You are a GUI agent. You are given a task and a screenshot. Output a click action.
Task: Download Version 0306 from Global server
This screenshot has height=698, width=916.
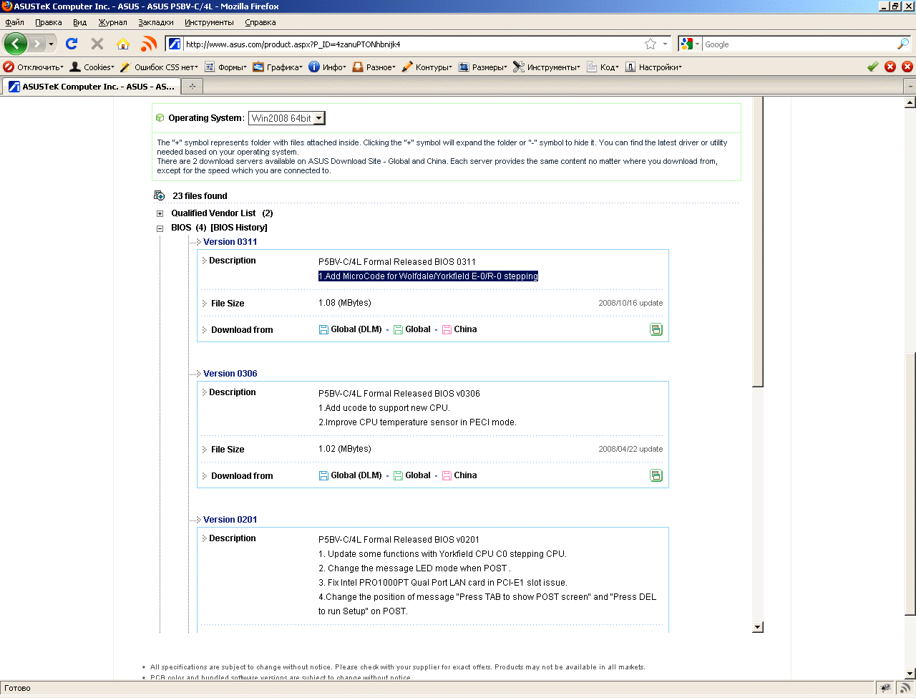[412, 475]
